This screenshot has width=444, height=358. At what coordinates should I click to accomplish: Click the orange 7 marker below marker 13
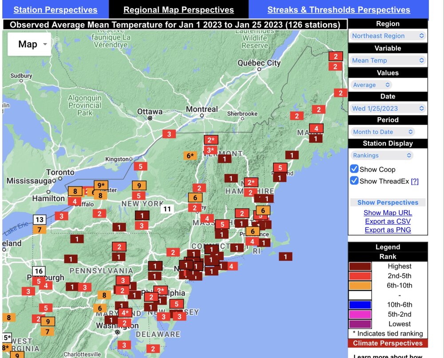tap(40, 230)
